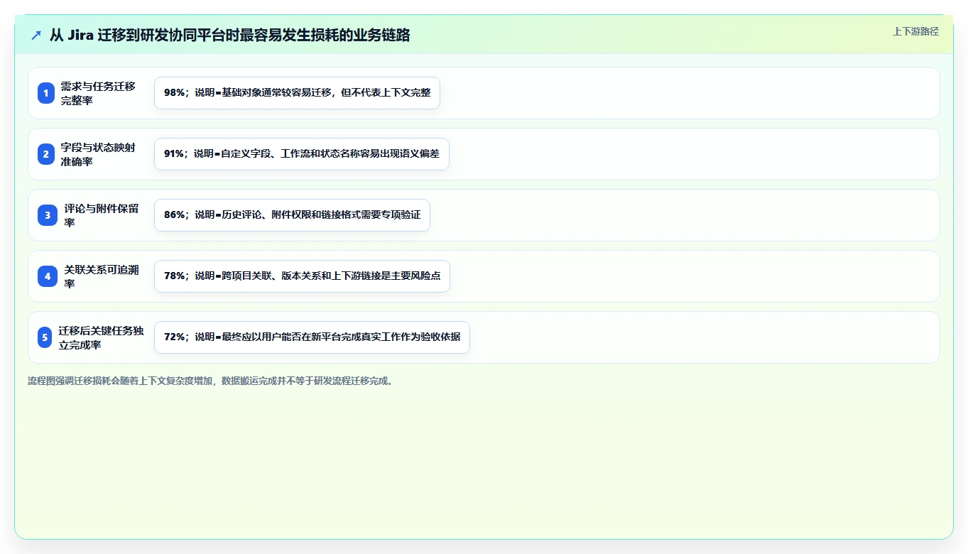Open the 91% description box
The image size is (968, 554).
pos(302,154)
